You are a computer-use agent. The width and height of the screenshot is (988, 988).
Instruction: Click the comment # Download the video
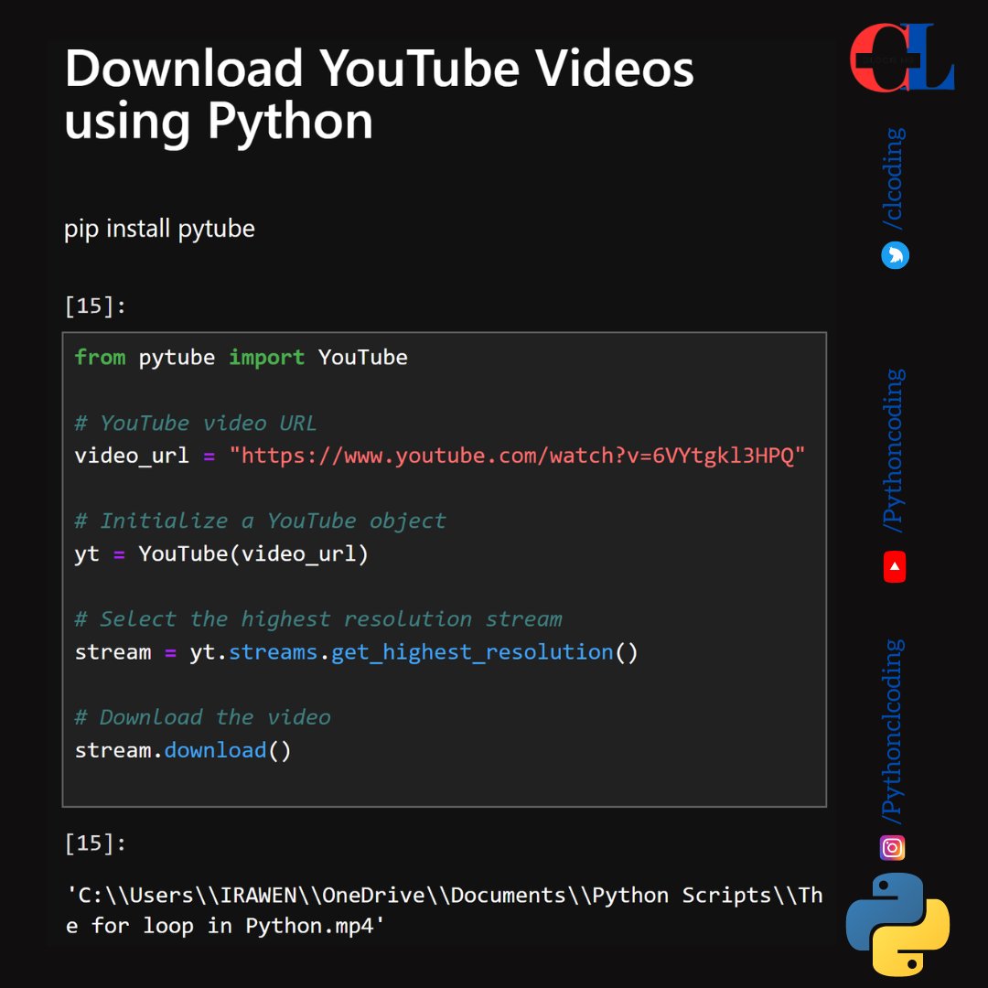(x=201, y=717)
